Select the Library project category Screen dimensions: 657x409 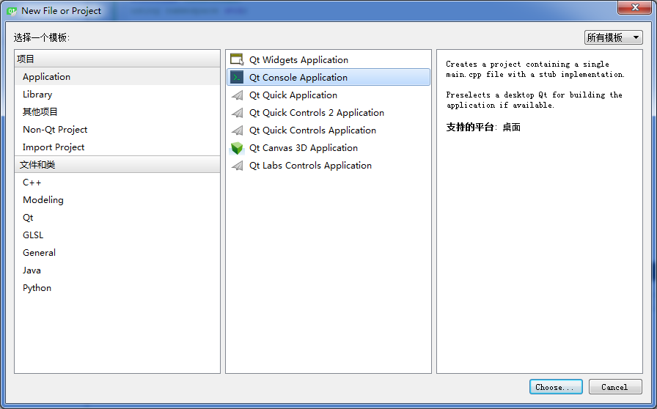[117, 95]
